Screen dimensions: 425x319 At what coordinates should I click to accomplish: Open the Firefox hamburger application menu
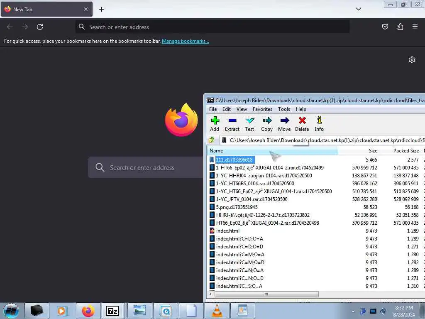point(415,27)
